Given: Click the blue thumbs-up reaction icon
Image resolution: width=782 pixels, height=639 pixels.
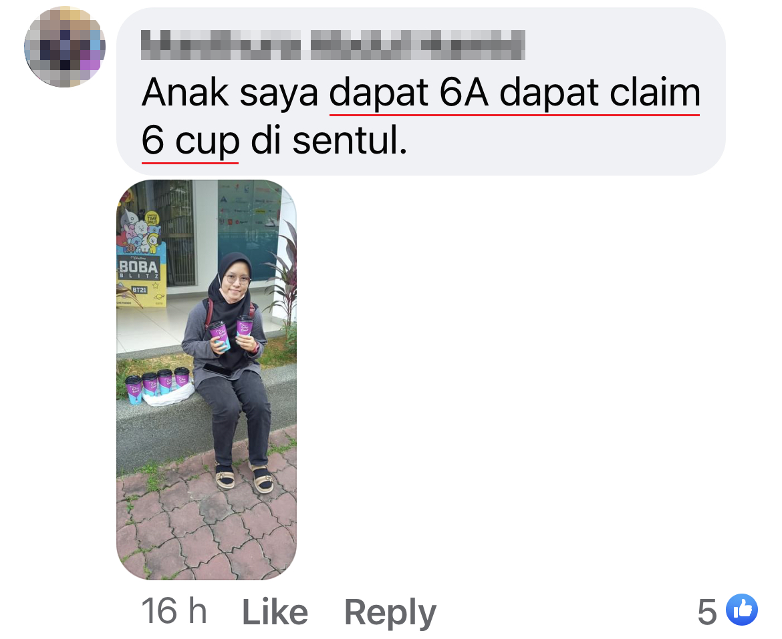Looking at the screenshot, I should [742, 610].
